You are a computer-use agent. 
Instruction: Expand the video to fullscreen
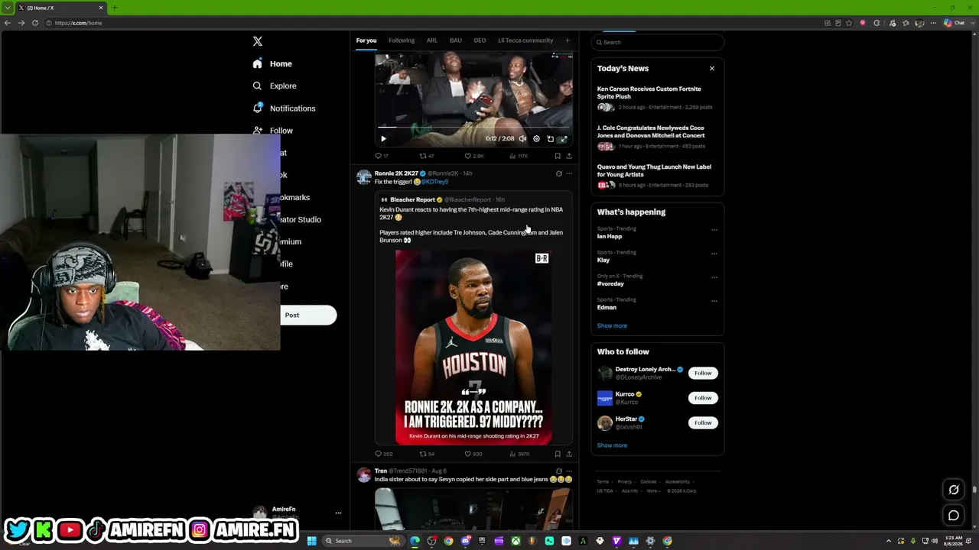coord(563,139)
